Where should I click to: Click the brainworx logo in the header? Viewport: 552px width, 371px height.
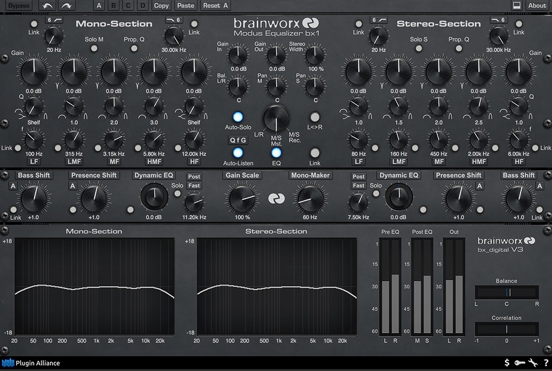(275, 24)
